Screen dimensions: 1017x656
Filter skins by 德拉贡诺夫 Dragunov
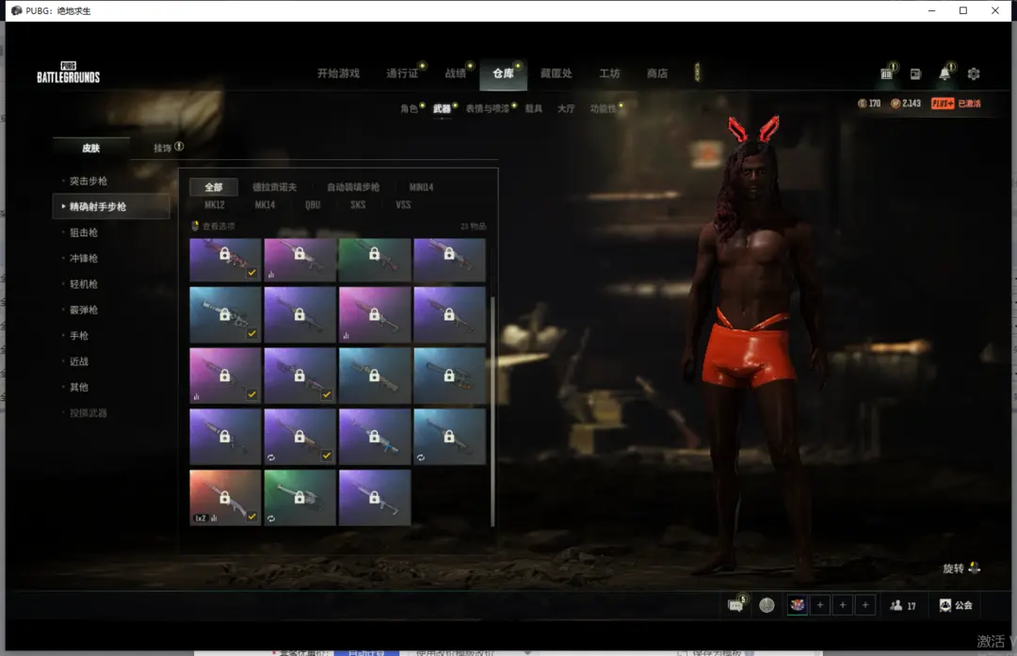[x=274, y=186]
